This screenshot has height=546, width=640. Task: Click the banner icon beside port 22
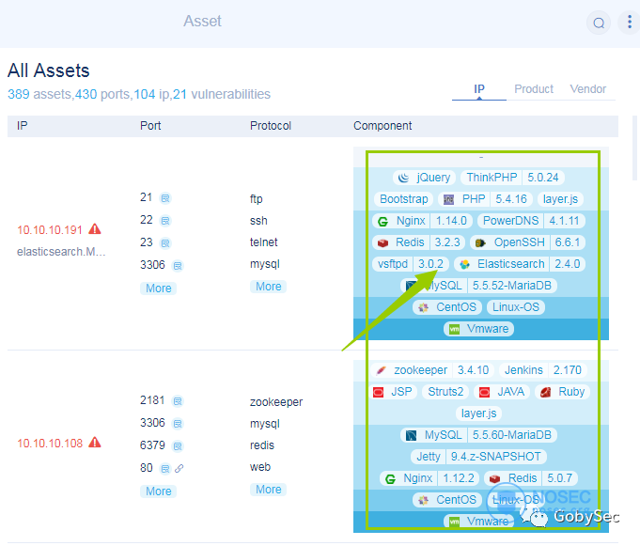tap(164, 221)
